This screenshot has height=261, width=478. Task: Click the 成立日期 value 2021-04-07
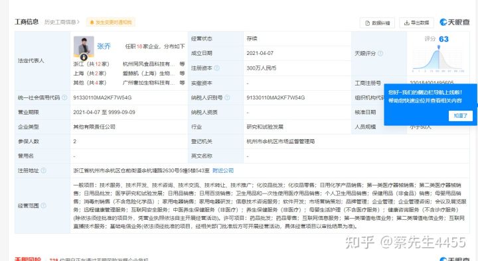[x=260, y=53]
